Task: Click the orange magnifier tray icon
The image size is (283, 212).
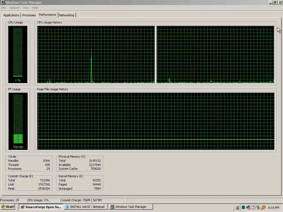Action: (x=263, y=208)
